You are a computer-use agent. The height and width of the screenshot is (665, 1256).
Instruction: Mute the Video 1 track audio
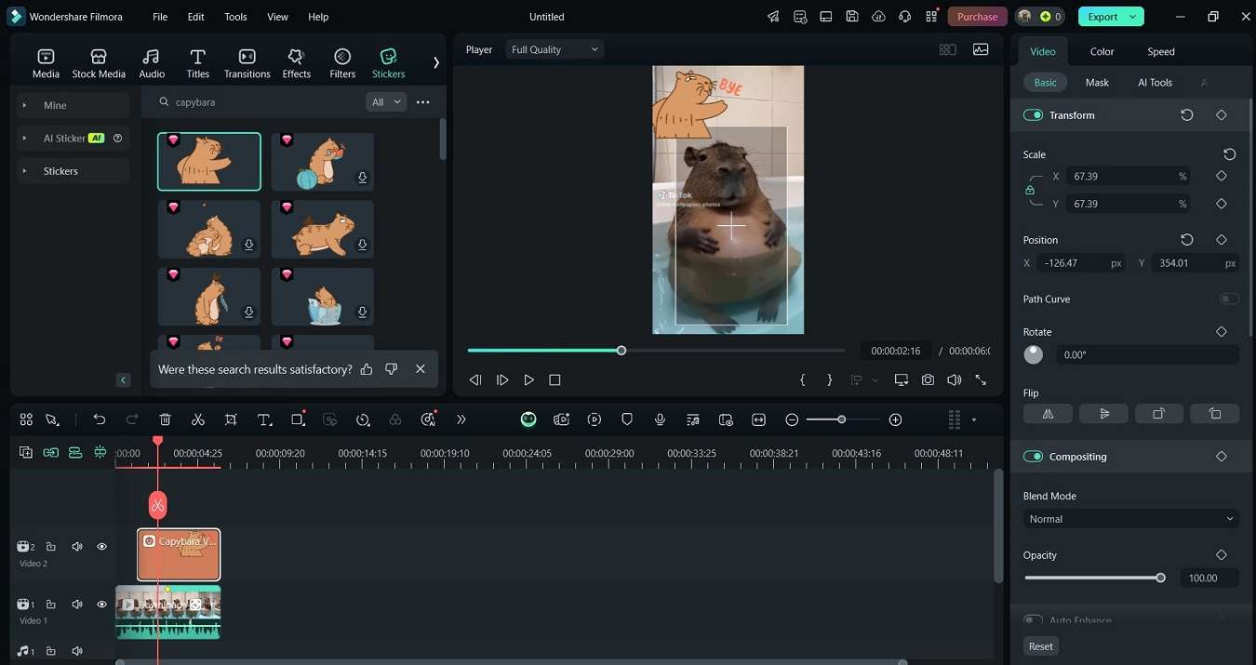(77, 605)
